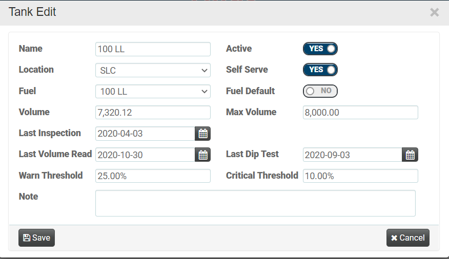Click the Last Volume Read date field
This screenshot has width=449, height=259.
(145, 155)
